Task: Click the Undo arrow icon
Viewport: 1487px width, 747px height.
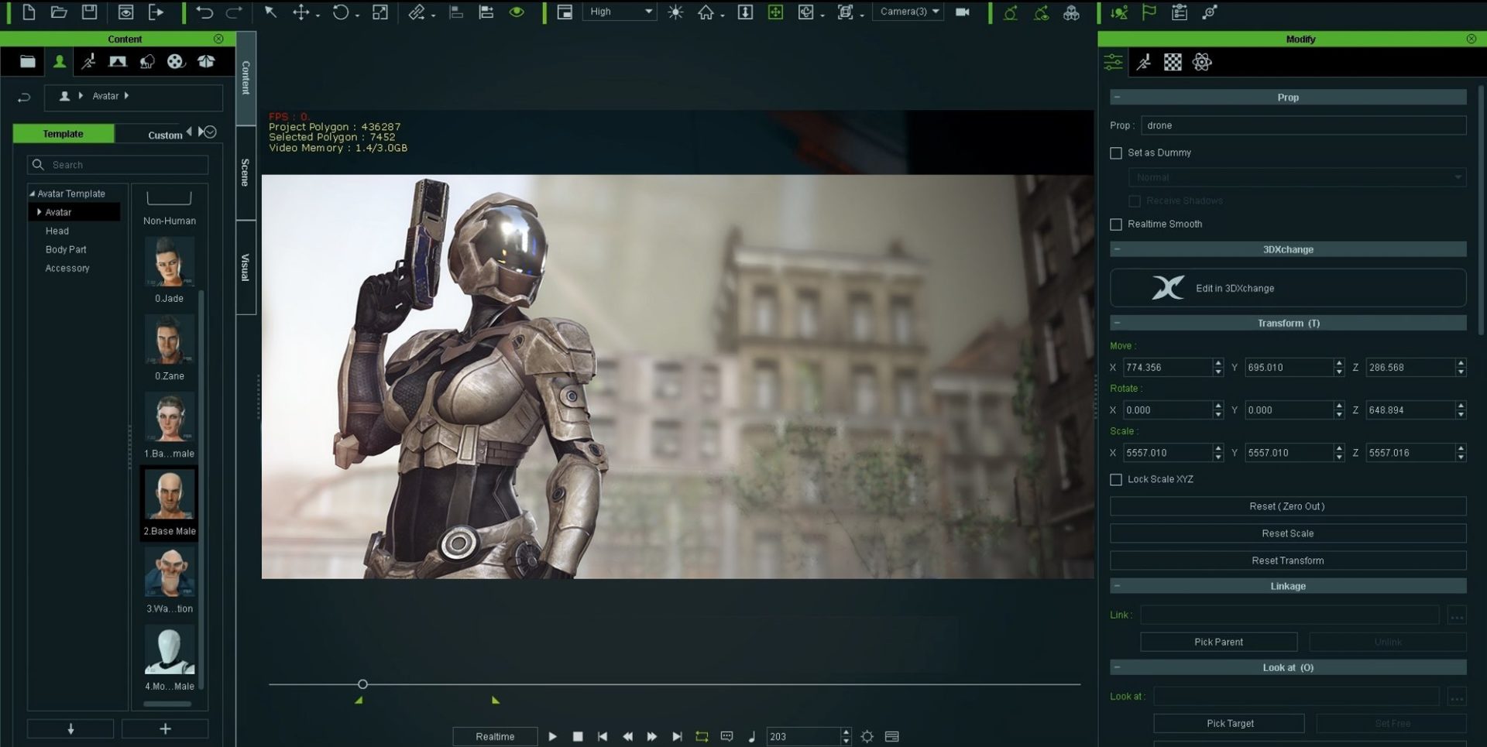Action: point(204,12)
